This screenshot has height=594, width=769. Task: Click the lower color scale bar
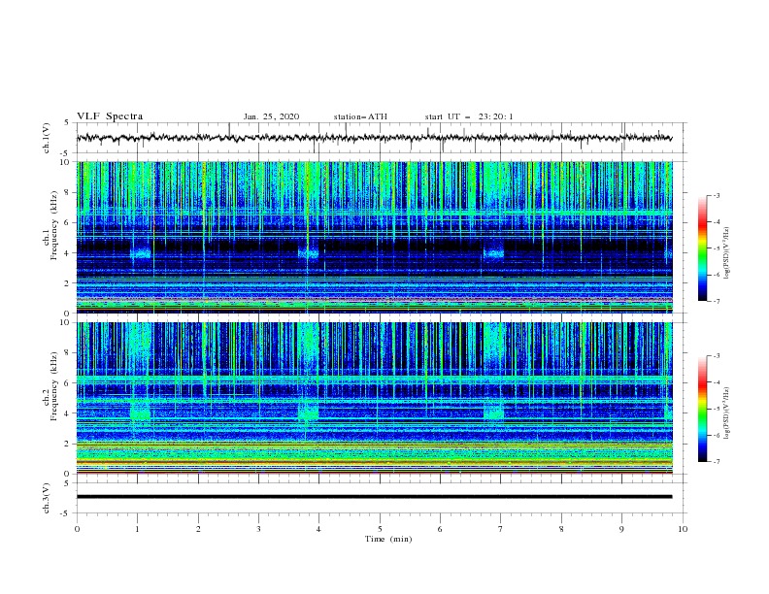702,409
